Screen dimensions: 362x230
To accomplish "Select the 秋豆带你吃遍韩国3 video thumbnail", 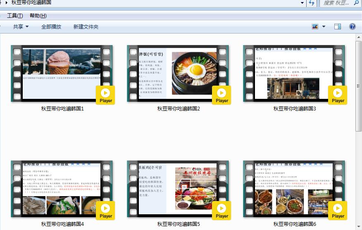I will coord(294,73).
